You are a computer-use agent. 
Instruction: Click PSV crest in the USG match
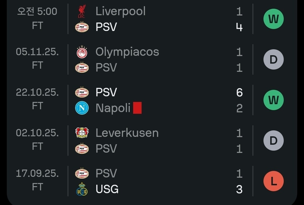[x=82, y=173]
